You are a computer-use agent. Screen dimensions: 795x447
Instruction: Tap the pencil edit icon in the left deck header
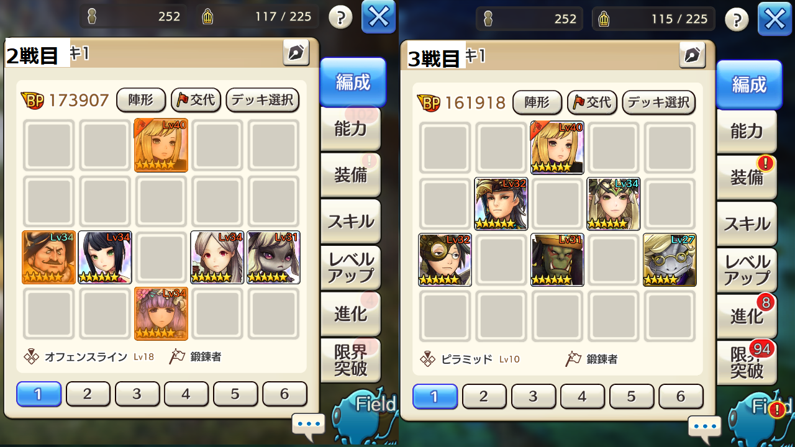[296, 53]
